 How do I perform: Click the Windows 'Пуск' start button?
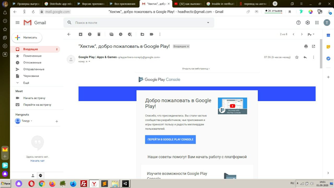pyautogui.click(x=6, y=184)
